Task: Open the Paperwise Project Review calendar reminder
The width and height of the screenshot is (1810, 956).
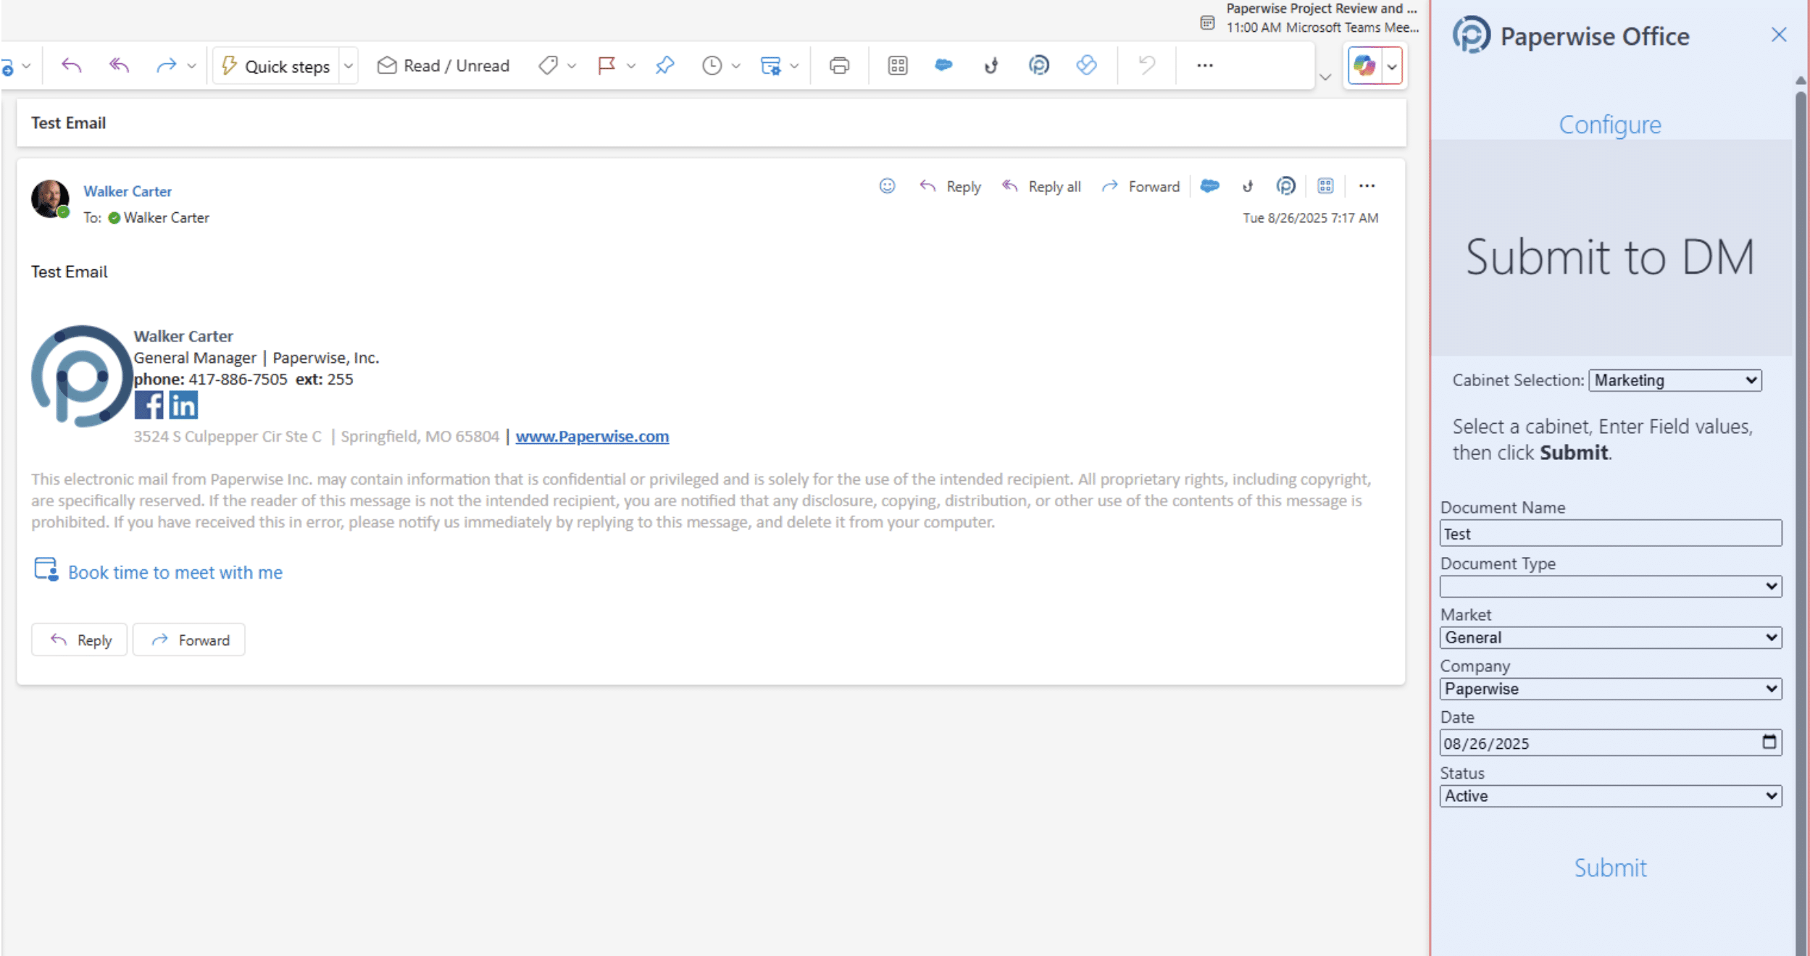Action: pyautogui.click(x=1322, y=18)
